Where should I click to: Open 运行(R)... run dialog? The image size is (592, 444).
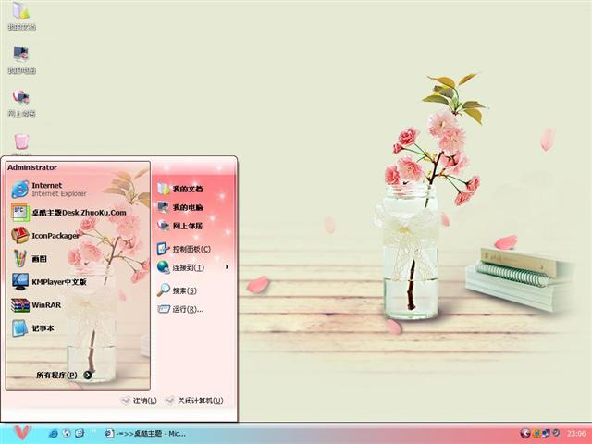tap(180, 309)
